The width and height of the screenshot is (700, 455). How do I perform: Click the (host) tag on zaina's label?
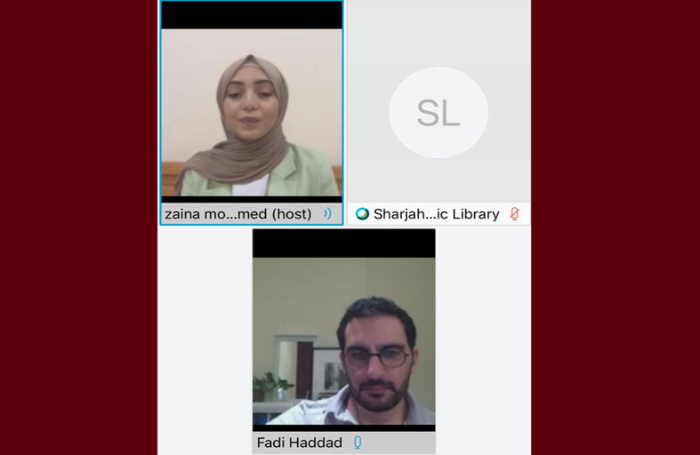292,214
